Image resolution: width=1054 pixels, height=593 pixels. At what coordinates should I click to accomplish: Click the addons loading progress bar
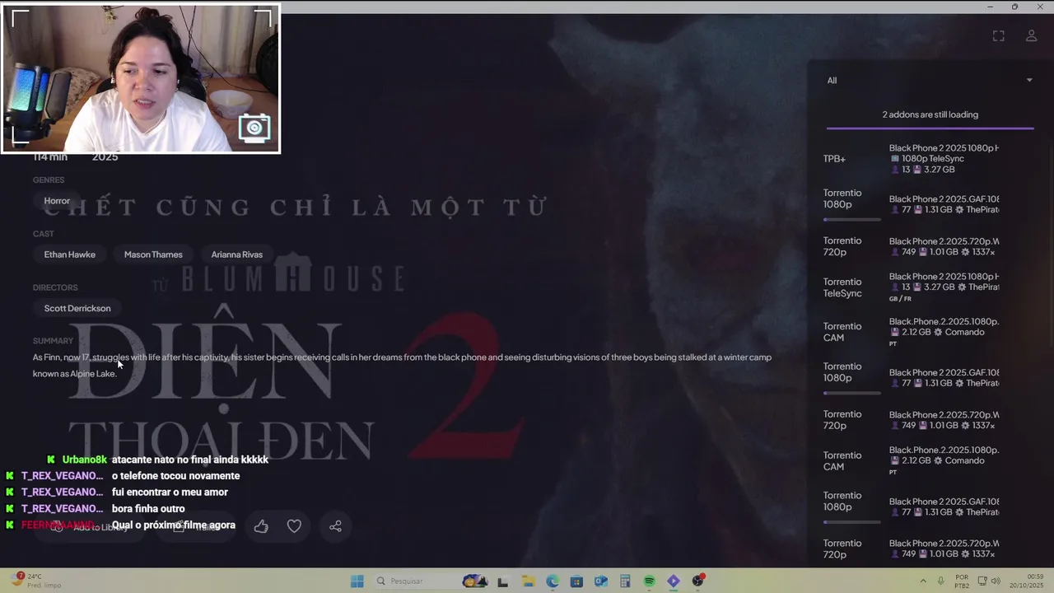pyautogui.click(x=930, y=128)
